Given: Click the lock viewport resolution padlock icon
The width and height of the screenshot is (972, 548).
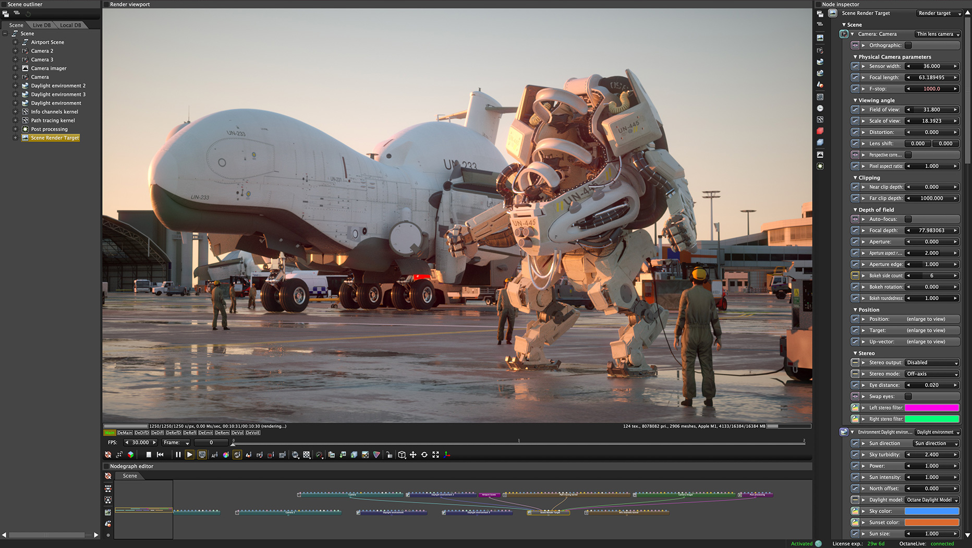Looking at the screenshot, I should pos(389,455).
